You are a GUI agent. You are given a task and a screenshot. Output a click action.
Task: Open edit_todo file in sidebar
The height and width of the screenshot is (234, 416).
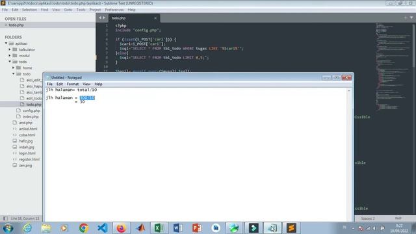pos(34,98)
